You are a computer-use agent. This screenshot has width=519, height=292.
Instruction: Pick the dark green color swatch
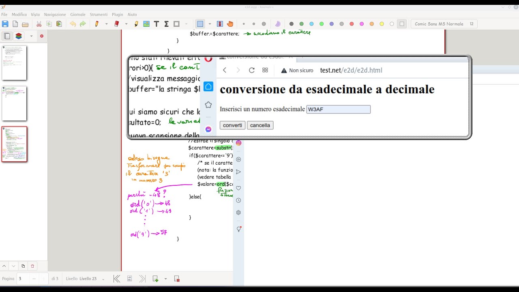[x=301, y=24]
